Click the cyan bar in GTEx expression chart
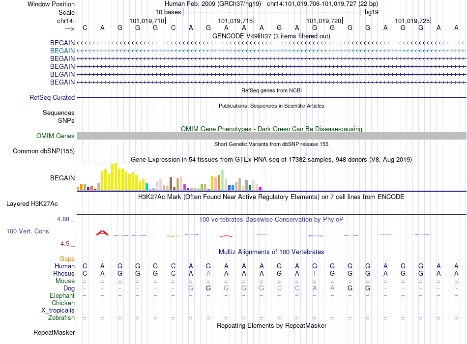This screenshot has width=467, height=344. [x=147, y=187]
